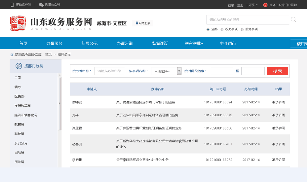
Task: Open the 按事项名称 dropdown
Action: click(x=166, y=71)
